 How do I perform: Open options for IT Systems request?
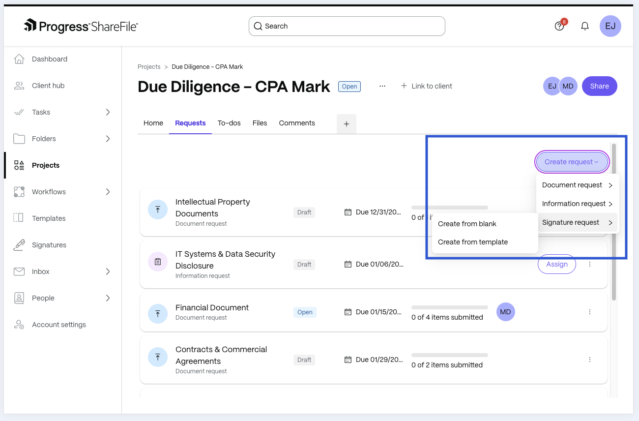pyautogui.click(x=590, y=264)
